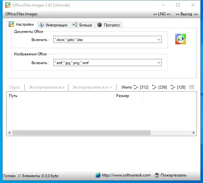Sort by the Путь column header
Viewport: 203px width, 183px height.
pos(60,96)
